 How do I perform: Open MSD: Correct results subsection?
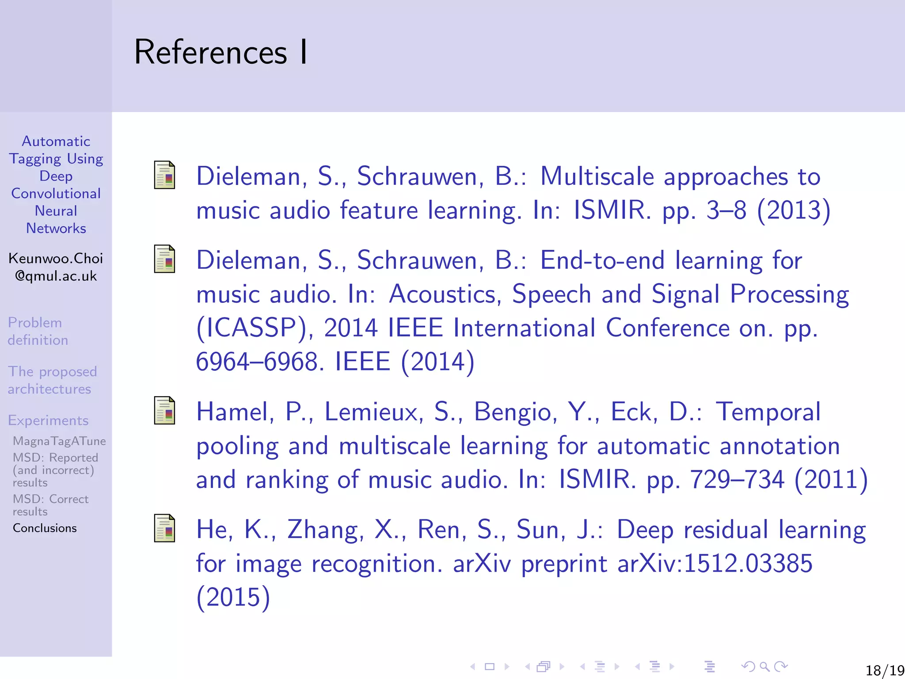pyautogui.click(x=50, y=505)
